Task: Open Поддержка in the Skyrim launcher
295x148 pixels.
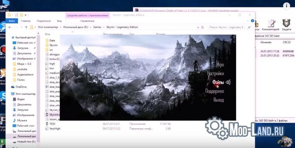Action: pyautogui.click(x=215, y=91)
